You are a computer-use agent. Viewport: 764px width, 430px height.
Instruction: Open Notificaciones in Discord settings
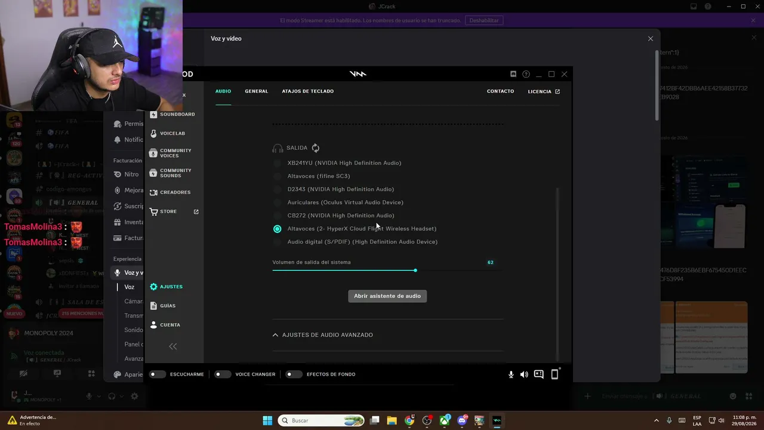pyautogui.click(x=129, y=140)
